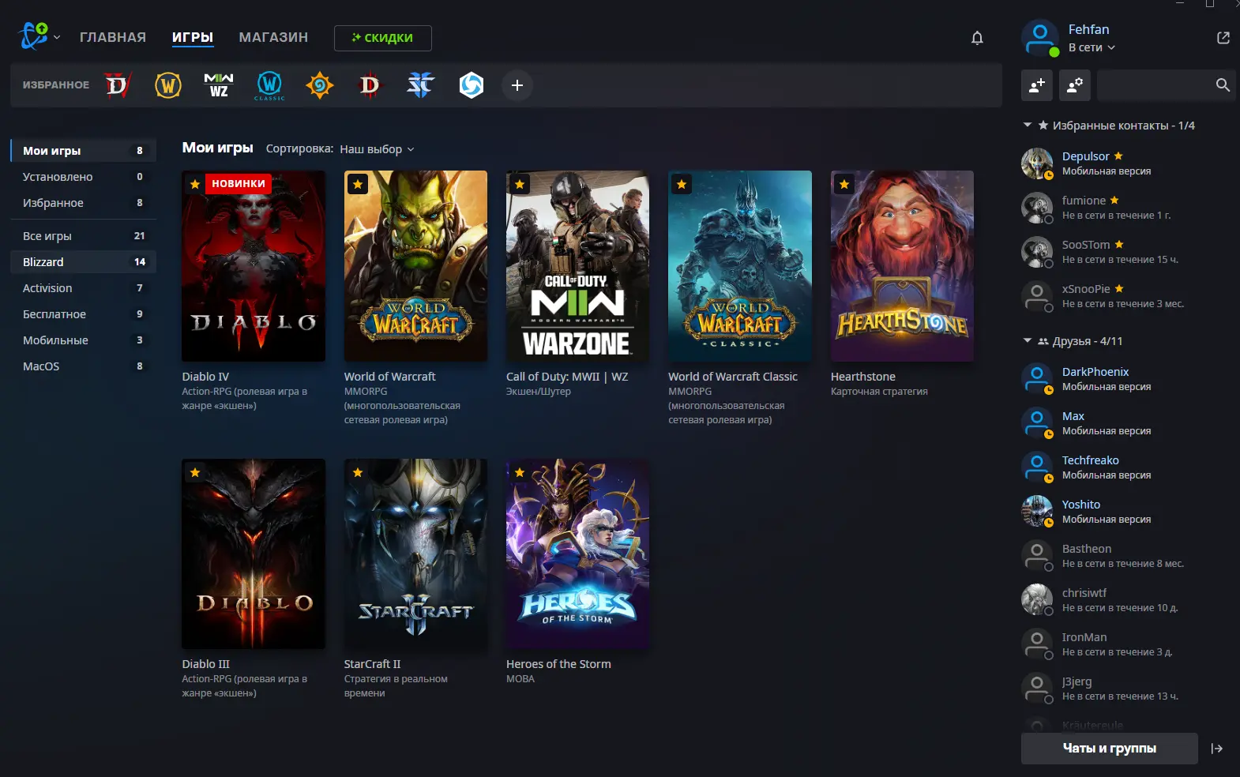Open the WoW Classic favorites icon
Image resolution: width=1240 pixels, height=777 pixels.
click(x=269, y=85)
